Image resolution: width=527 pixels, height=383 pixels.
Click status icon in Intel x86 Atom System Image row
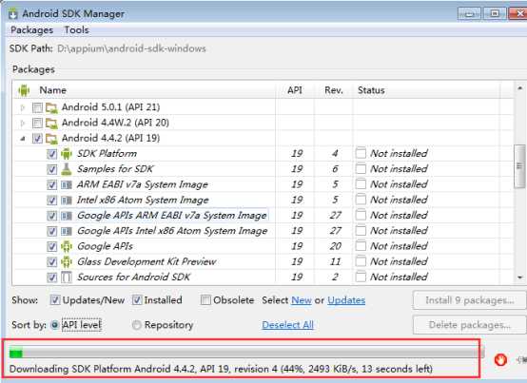tap(361, 200)
